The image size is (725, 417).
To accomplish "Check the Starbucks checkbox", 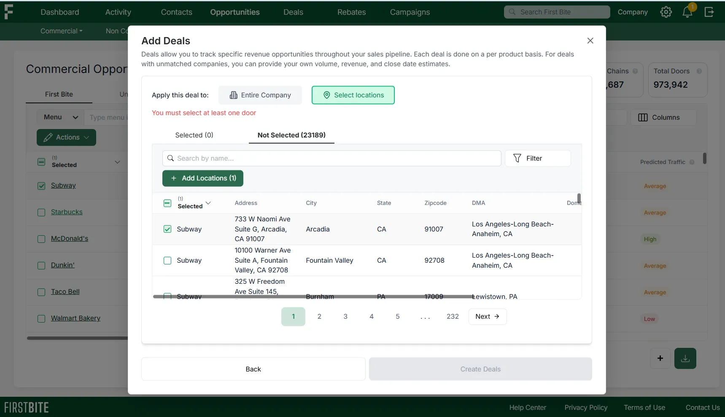I will coord(41,213).
